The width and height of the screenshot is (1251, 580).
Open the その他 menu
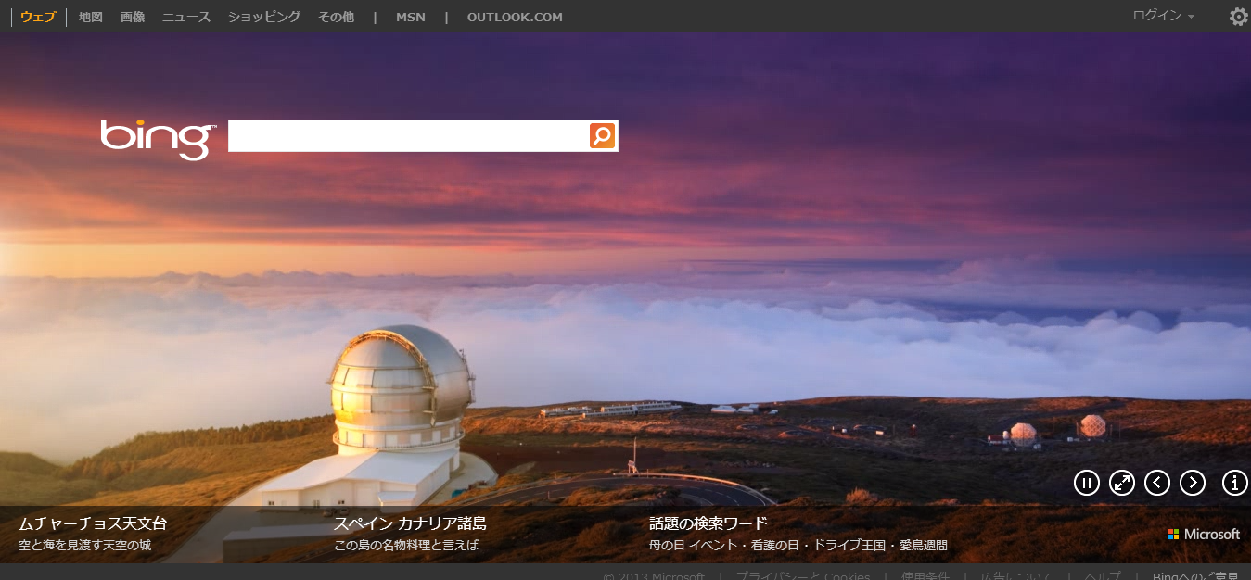tap(336, 17)
